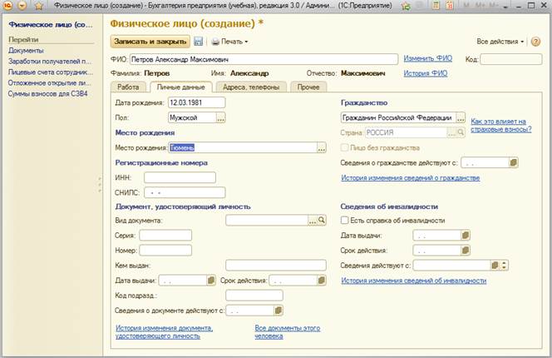Open the Пол selection button

221,118
